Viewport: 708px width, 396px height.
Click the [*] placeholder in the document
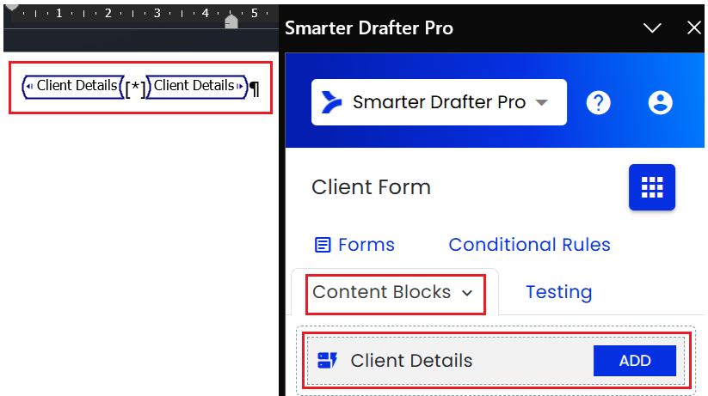point(135,88)
